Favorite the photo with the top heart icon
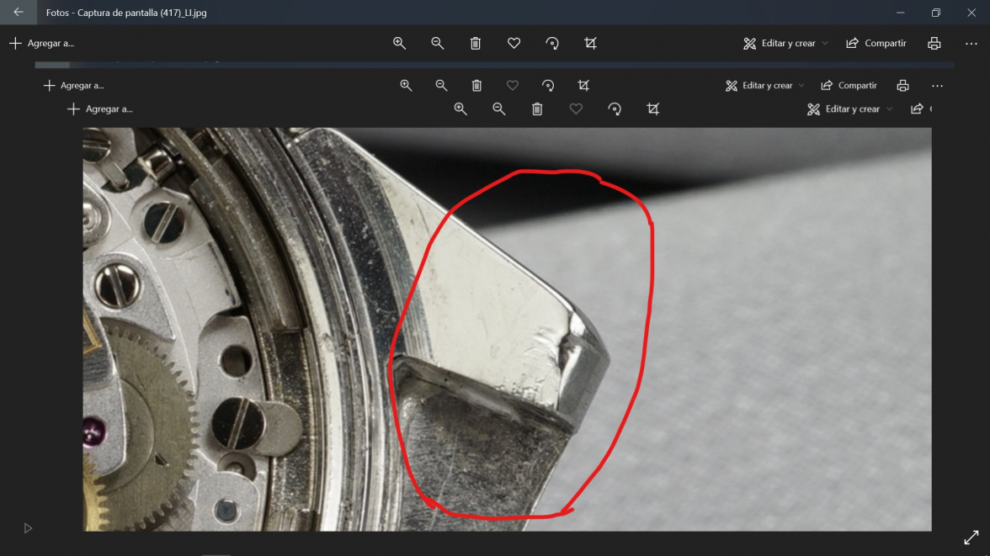 point(514,43)
